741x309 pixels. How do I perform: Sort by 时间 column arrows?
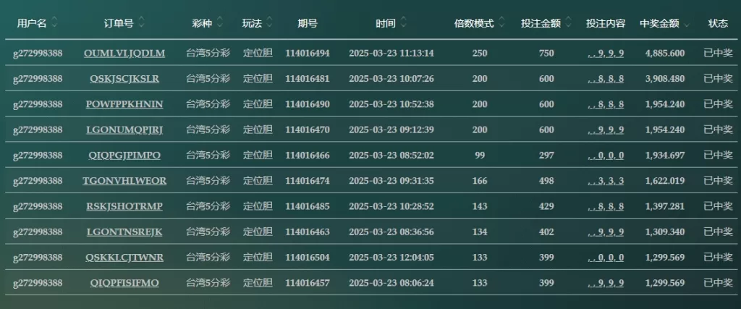tap(403, 22)
